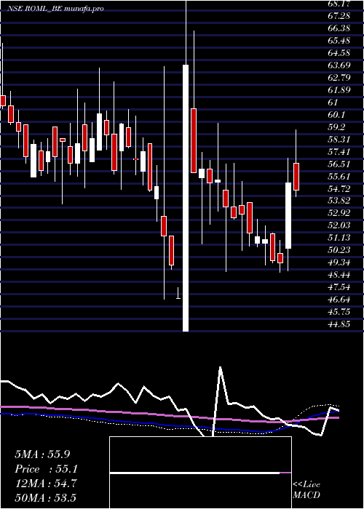
Task: Click the MACD histogram box
Action: pyautogui.click(x=200, y=473)
